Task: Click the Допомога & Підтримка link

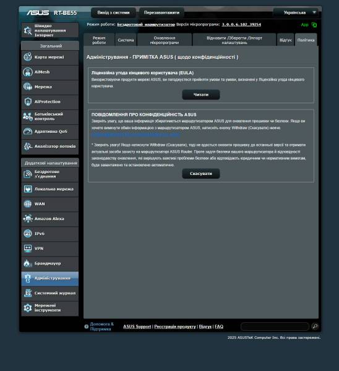Action: [102, 326]
